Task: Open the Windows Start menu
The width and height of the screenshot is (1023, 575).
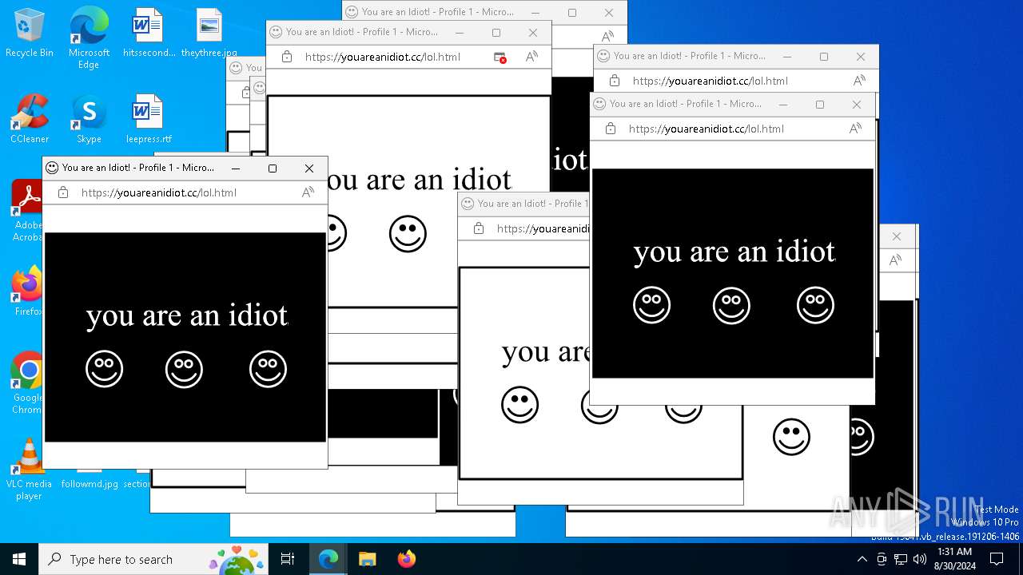Action: [19, 559]
